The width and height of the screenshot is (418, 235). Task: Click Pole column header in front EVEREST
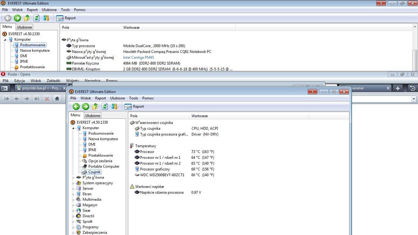point(159,116)
